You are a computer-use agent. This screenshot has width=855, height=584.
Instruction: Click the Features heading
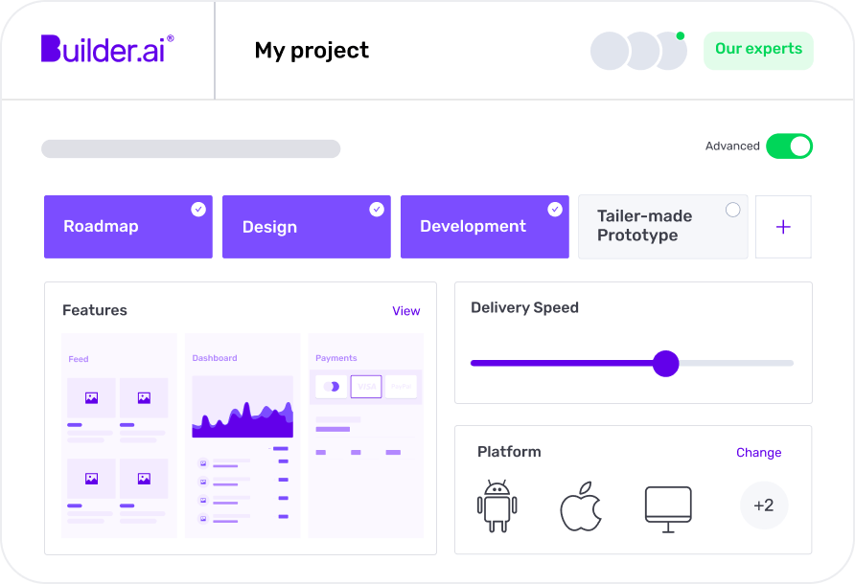point(95,310)
